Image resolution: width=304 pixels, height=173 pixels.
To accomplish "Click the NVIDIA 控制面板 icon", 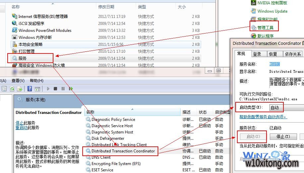I will [x=254, y=3].
